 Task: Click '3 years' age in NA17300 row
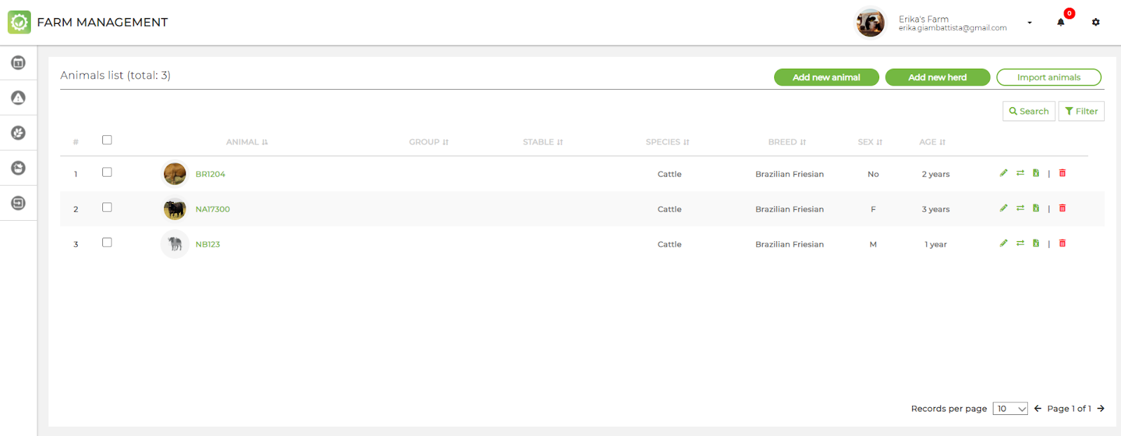[935, 210]
